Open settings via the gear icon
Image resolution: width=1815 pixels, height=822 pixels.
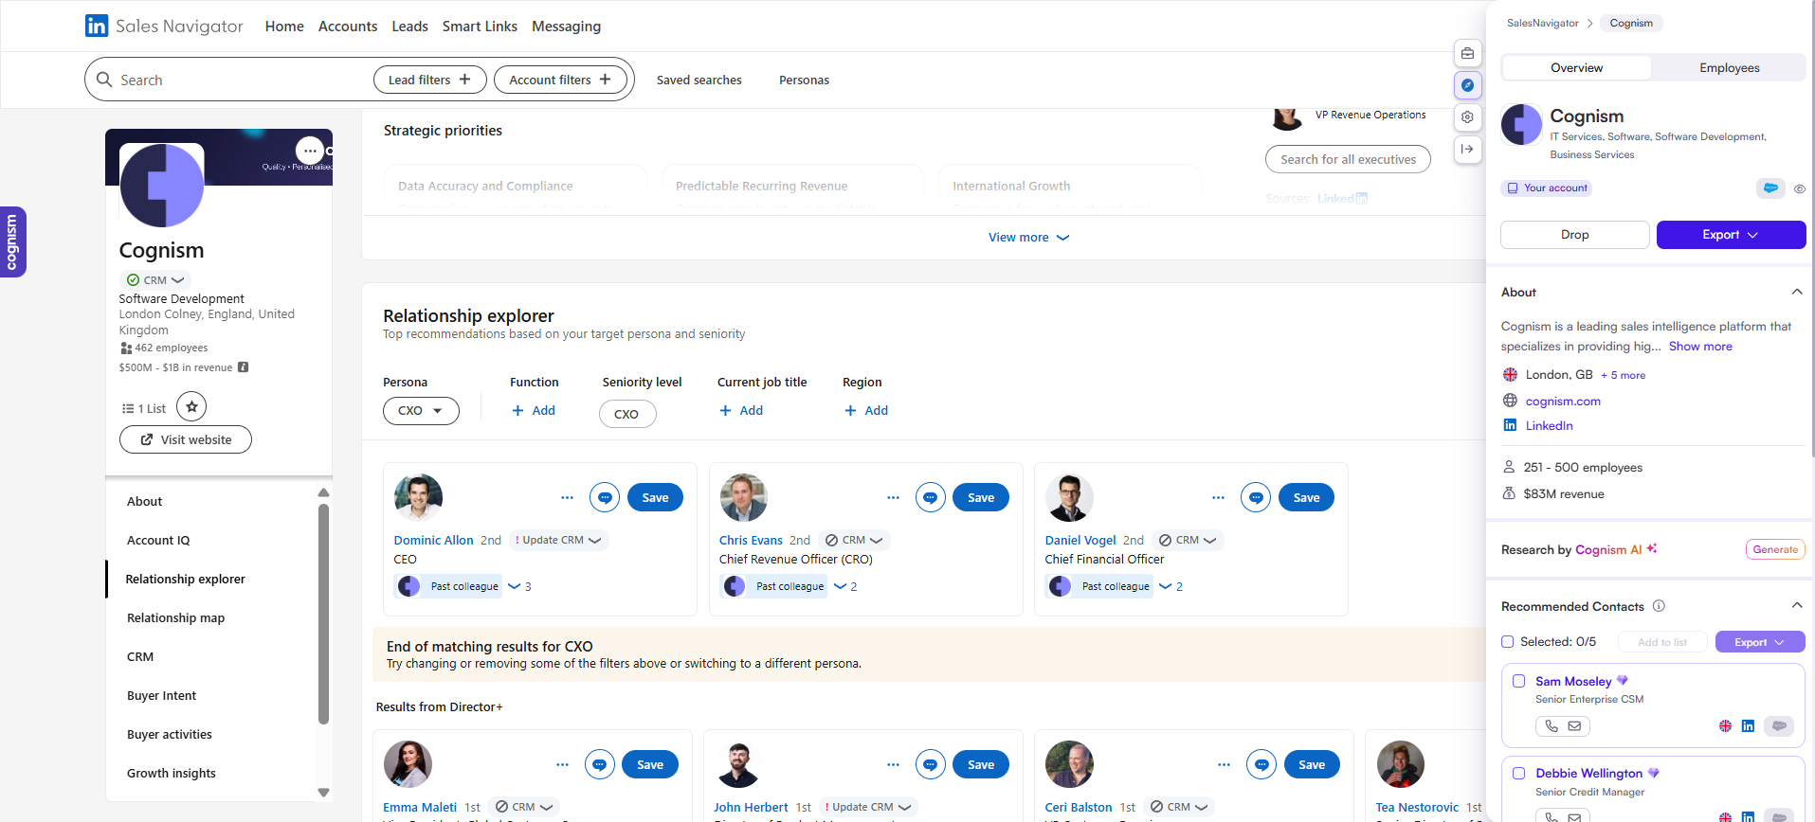pyautogui.click(x=1467, y=117)
